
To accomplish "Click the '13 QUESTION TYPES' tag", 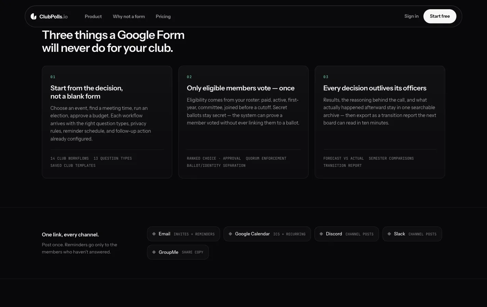I will point(113,158).
